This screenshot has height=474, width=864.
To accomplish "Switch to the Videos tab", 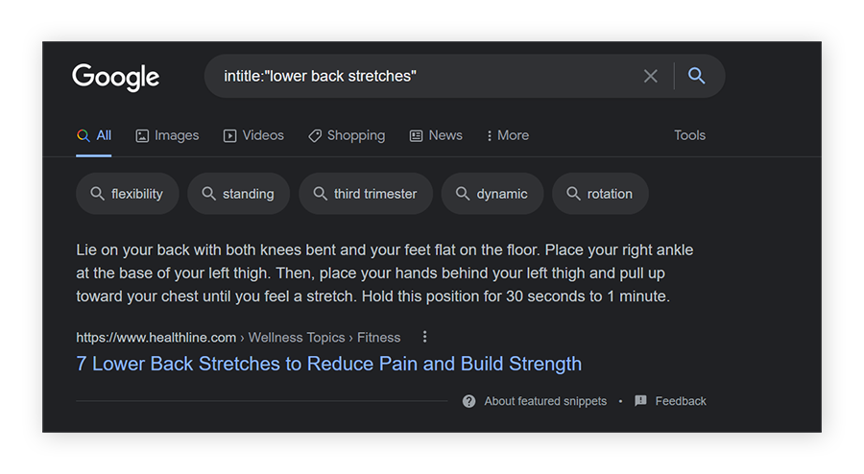I will point(253,135).
